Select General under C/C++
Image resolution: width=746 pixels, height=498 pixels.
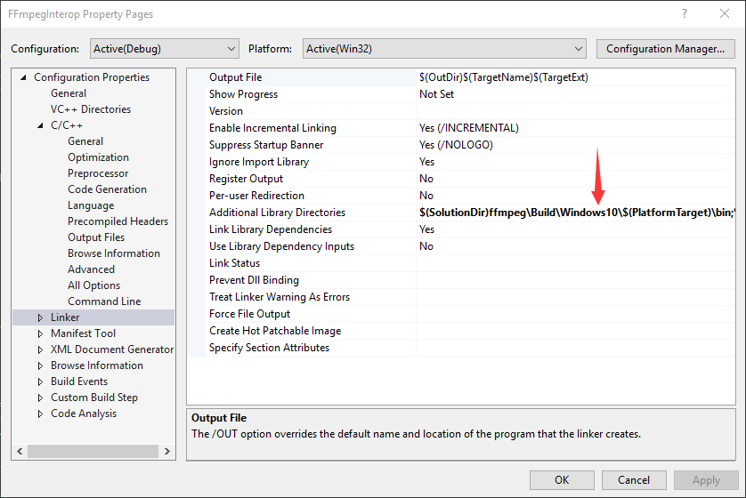pyautogui.click(x=85, y=141)
